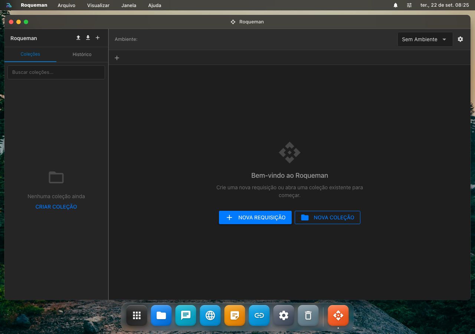Click the CRIAR COLEÇÃO link
Screen dimensions: 475x334
tap(56, 207)
